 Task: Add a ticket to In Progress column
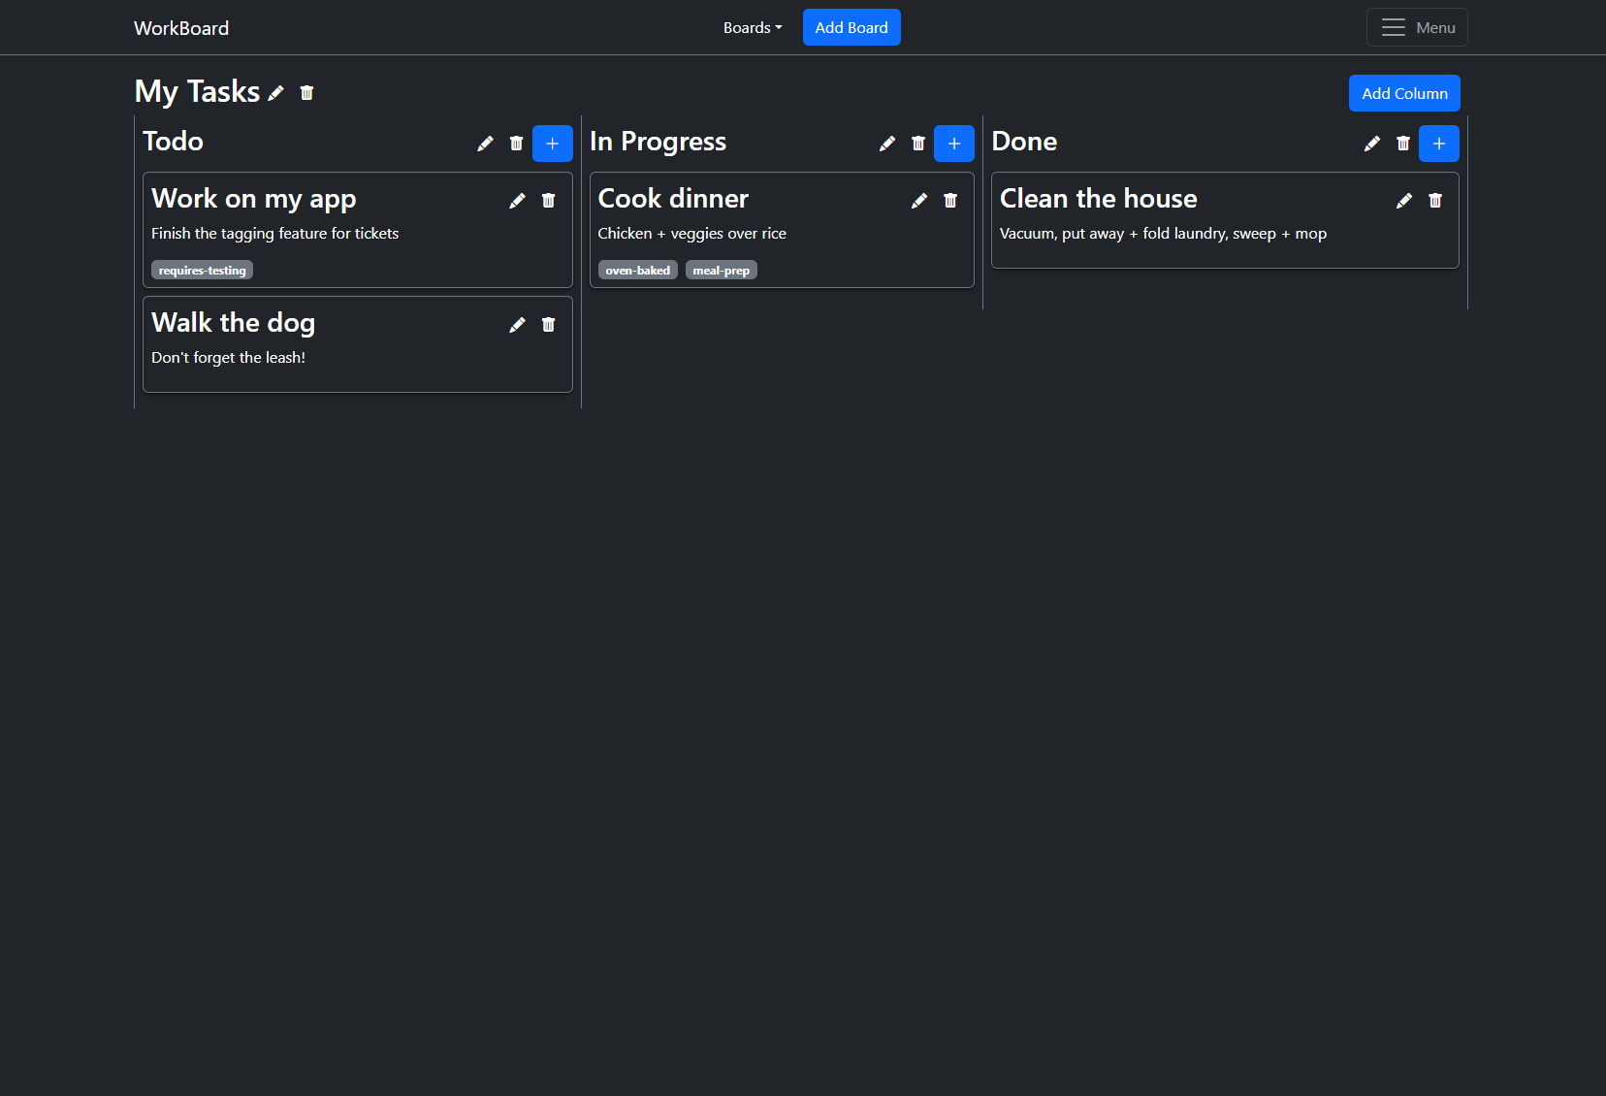954,144
